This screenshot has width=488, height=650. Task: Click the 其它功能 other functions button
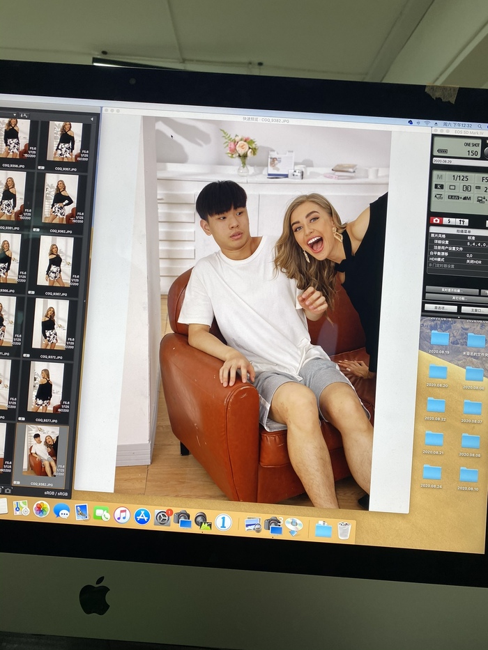(456, 298)
